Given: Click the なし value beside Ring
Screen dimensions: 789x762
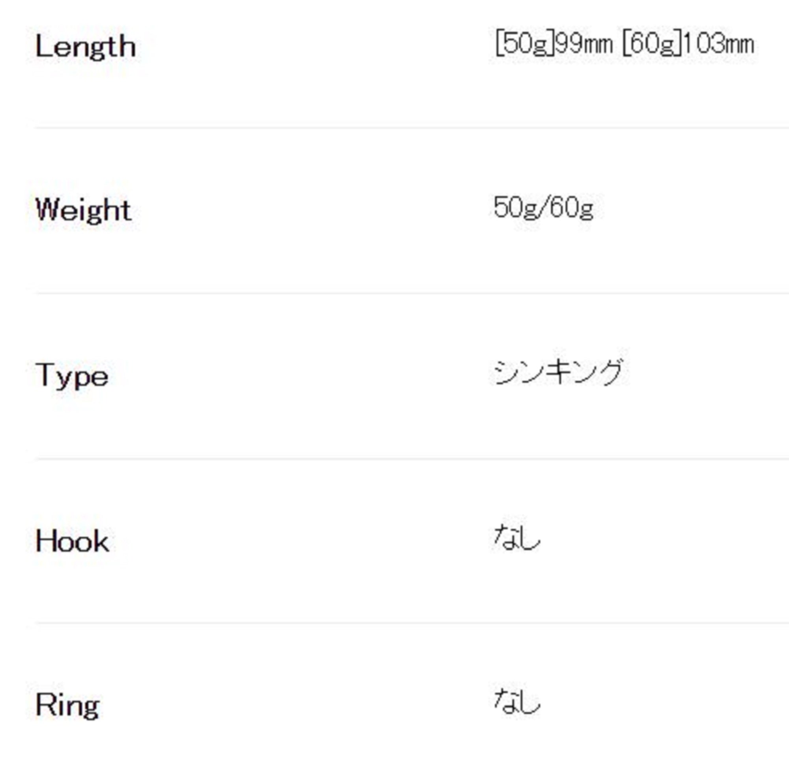Looking at the screenshot, I should click(517, 702).
